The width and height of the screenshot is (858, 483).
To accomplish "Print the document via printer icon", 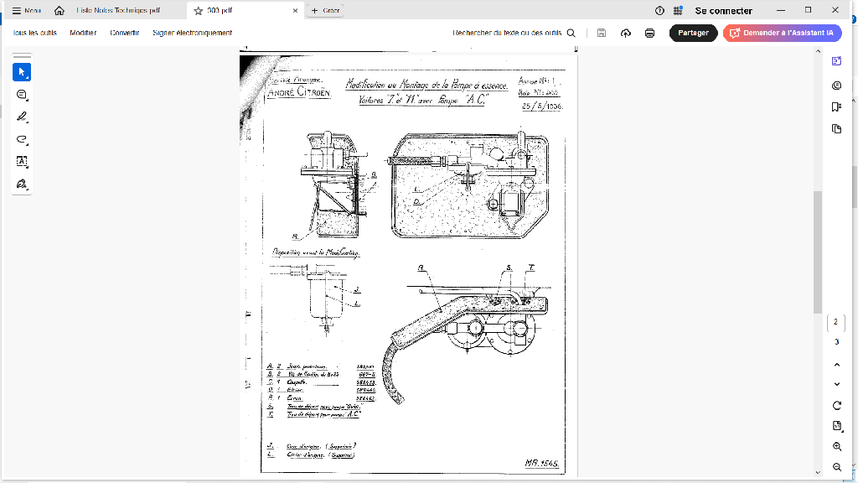I will tap(649, 33).
